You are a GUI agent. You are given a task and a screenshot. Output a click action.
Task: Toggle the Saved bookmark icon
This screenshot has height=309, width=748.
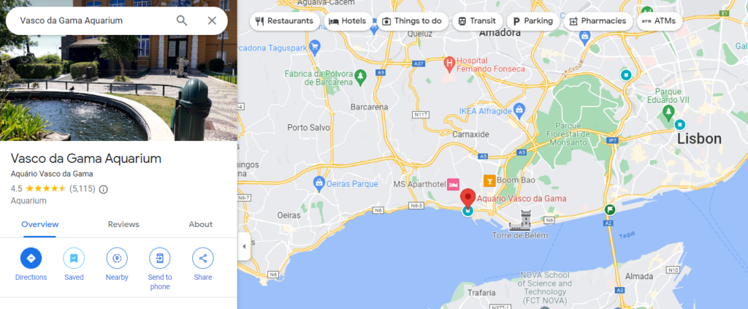pyautogui.click(x=74, y=258)
